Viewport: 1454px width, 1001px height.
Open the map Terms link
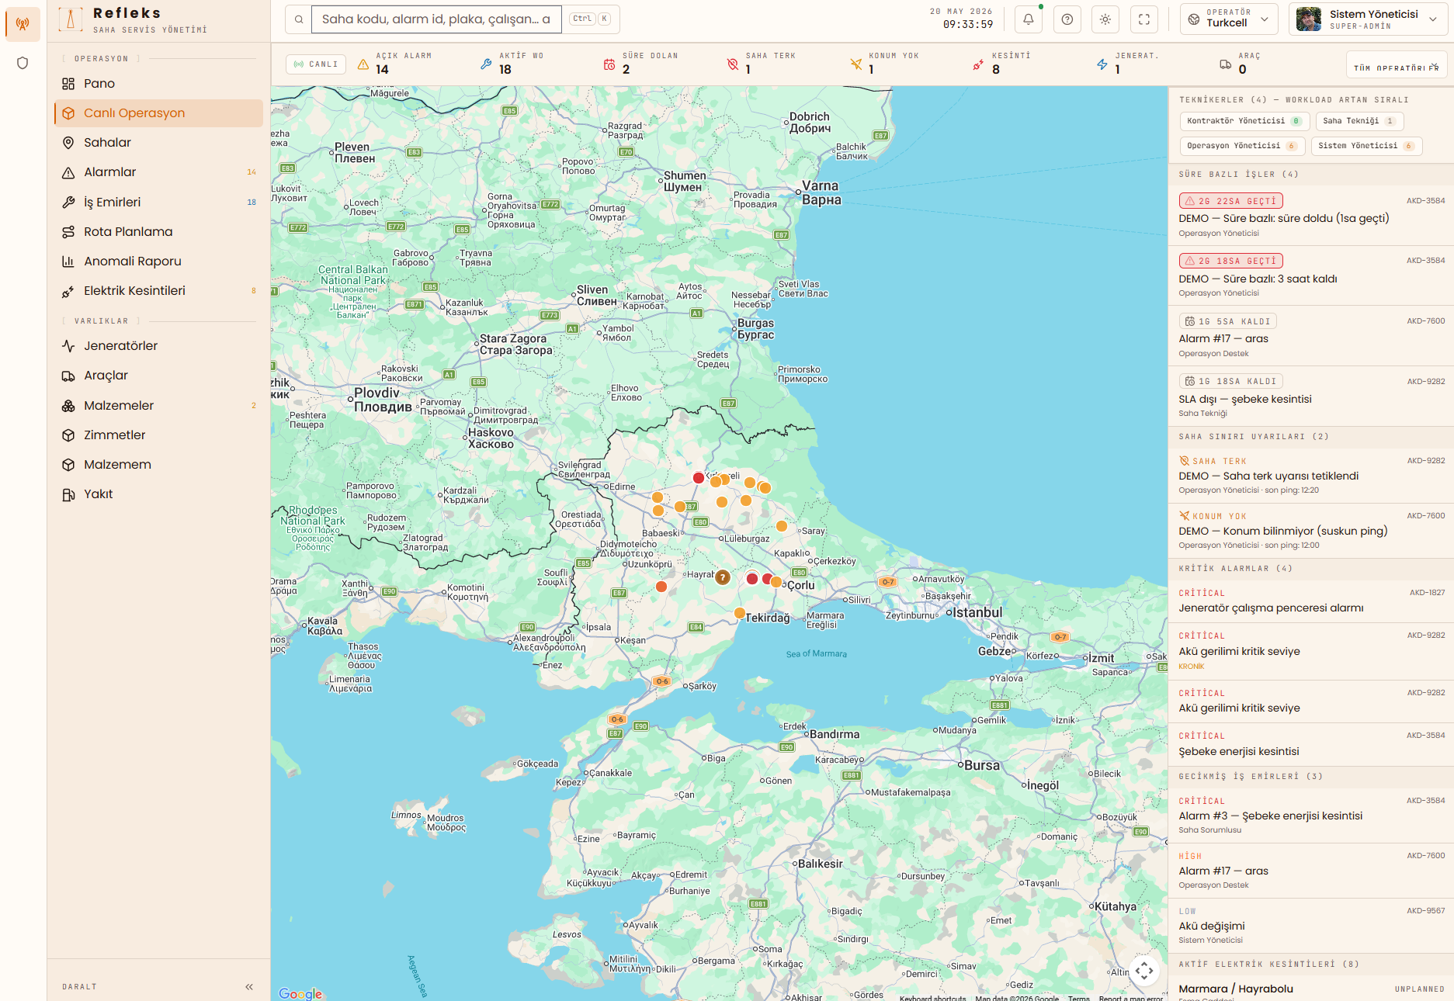coord(1078,998)
